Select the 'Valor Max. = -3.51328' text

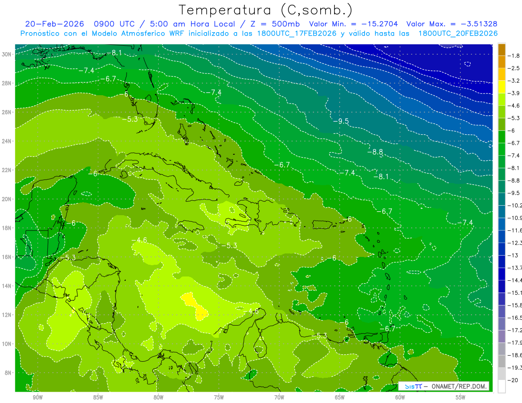(x=452, y=24)
